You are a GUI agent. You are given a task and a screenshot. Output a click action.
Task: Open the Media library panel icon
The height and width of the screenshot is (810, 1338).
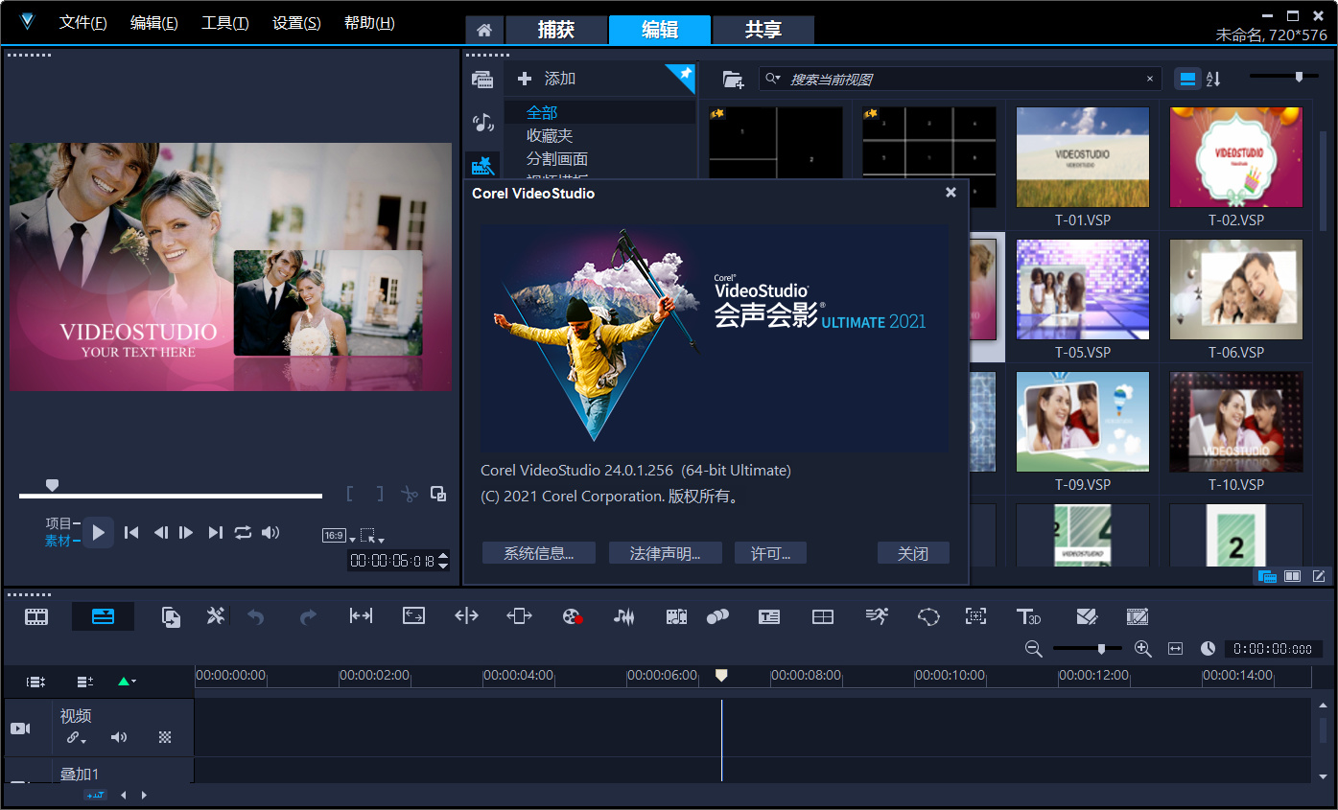point(483,79)
